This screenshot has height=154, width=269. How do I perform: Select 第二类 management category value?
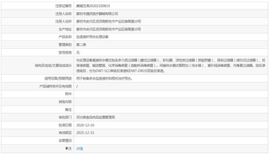click(81, 45)
